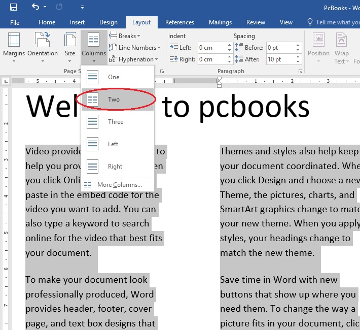Switch to the Home tab
This screenshot has width=360, height=330.
47,22
